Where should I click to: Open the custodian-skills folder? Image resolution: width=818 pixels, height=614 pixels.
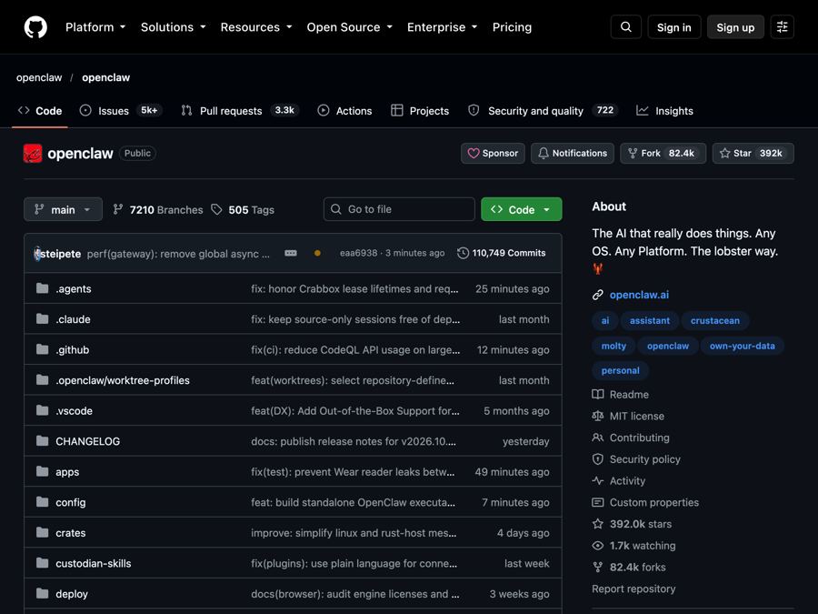click(x=94, y=563)
